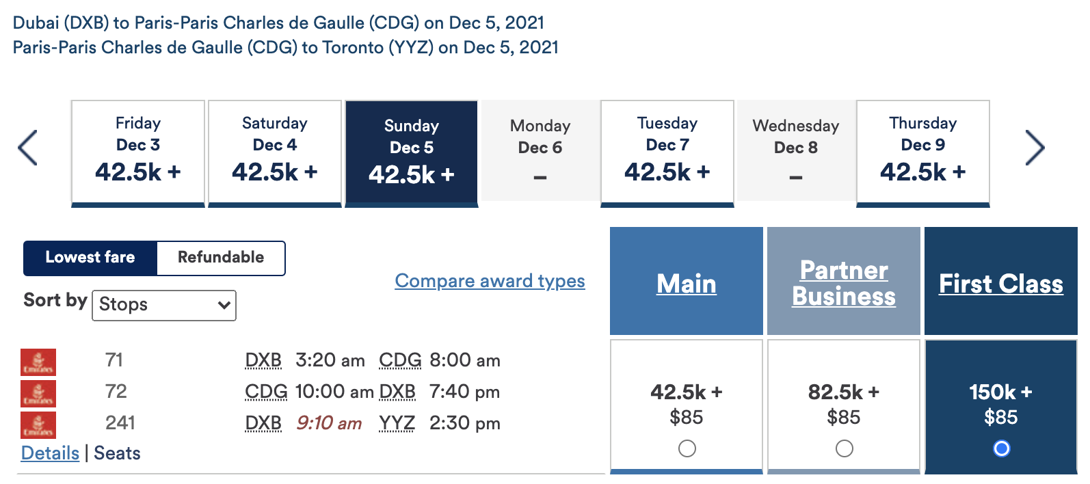Click the Main cabin column header
The image size is (1090, 484).
pyautogui.click(x=687, y=284)
